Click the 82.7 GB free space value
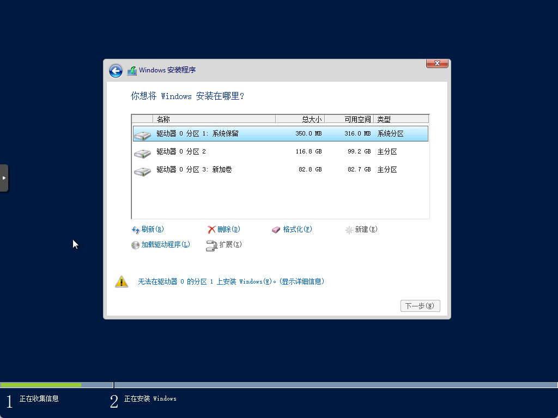Screen dimensions: 558x418 click(360, 170)
